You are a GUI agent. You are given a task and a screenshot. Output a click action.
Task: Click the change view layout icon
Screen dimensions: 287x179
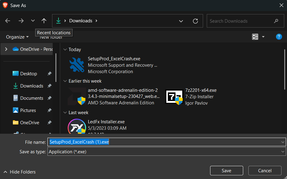pos(255,37)
